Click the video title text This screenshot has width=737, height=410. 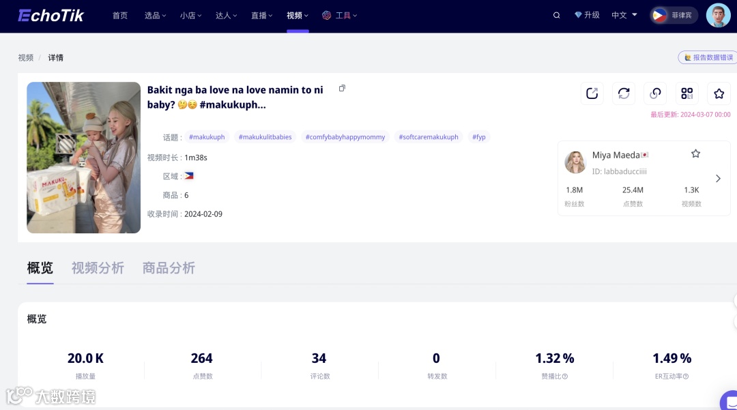pyautogui.click(x=235, y=98)
